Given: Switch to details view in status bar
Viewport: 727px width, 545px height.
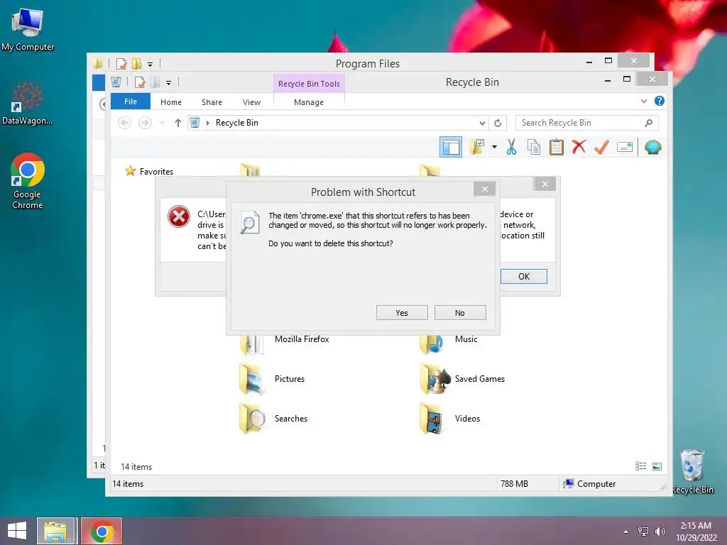Looking at the screenshot, I should coord(641,466).
